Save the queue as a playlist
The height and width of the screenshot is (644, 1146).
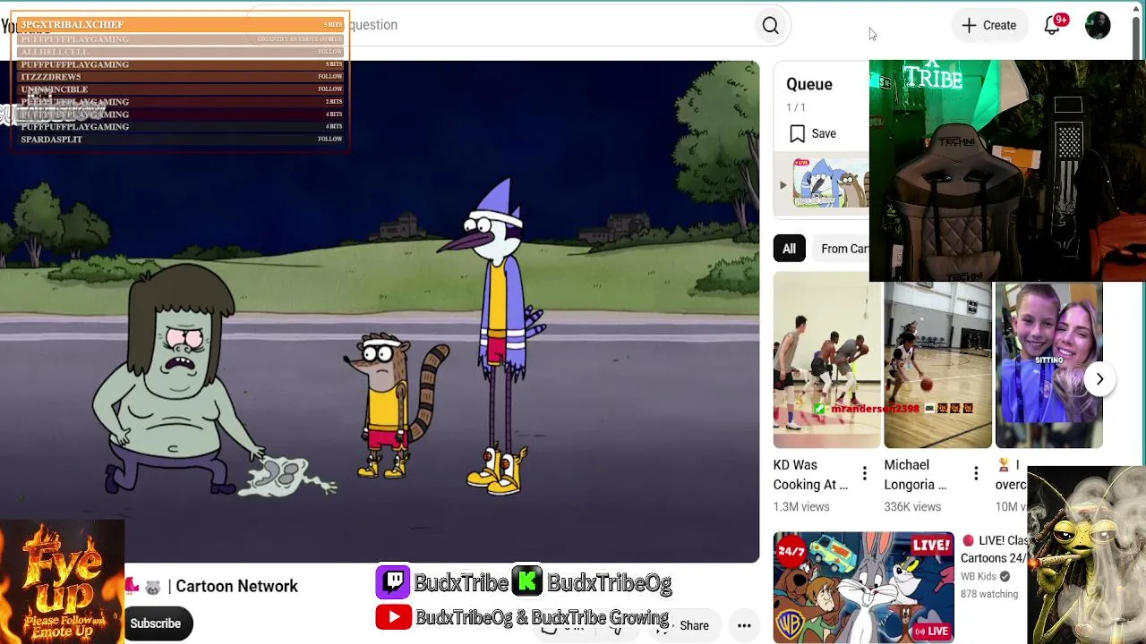click(x=813, y=133)
